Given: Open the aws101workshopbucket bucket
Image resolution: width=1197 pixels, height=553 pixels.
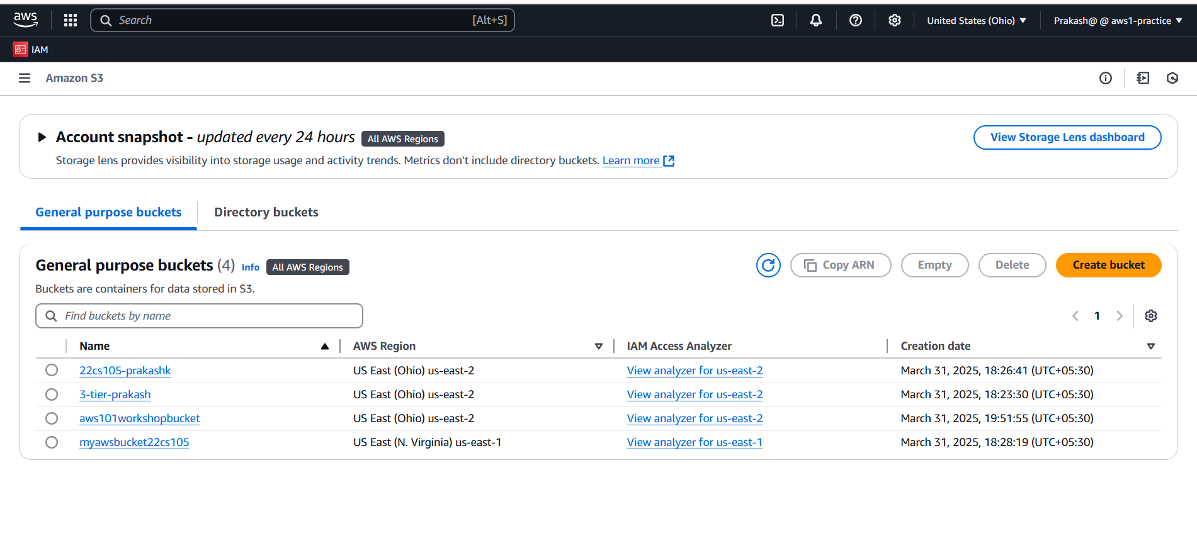Looking at the screenshot, I should pos(139,418).
